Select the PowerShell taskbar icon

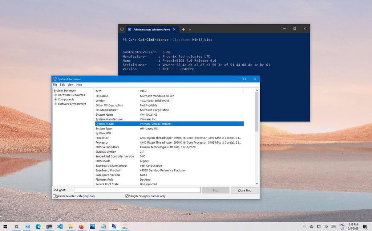pyautogui.click(x=49, y=226)
